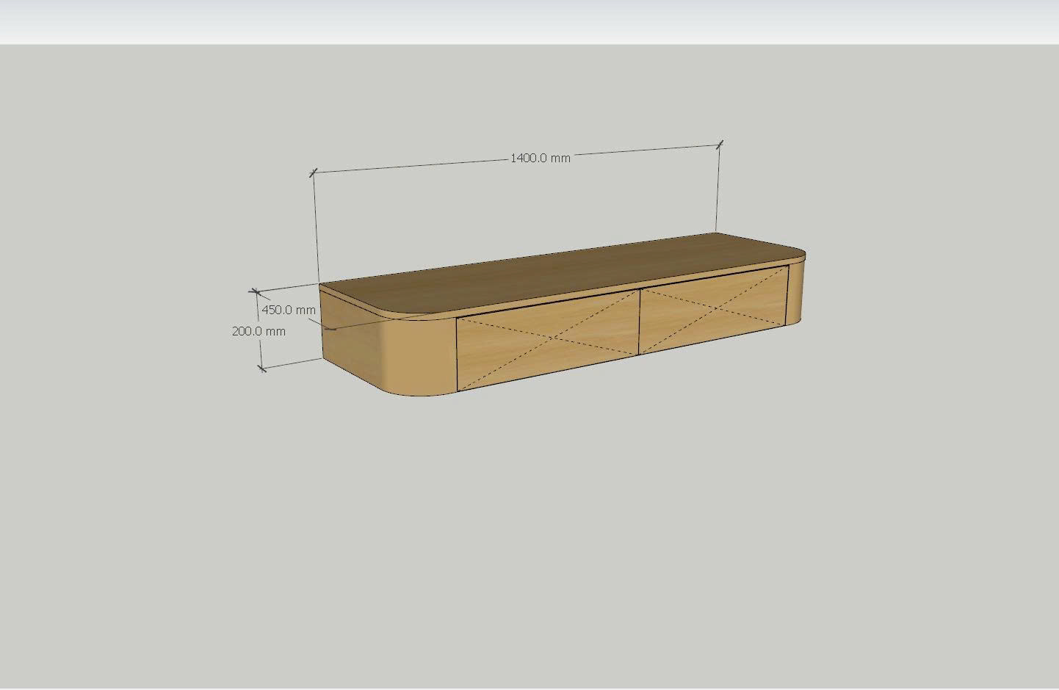Click the vertical seam between the drawers
This screenshot has height=690, width=1059.
pyautogui.click(x=640, y=322)
